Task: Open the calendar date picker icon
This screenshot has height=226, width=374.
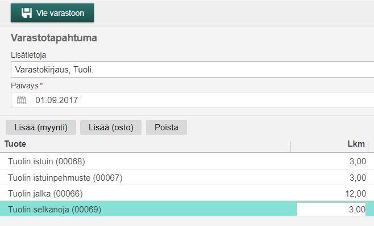Action: click(21, 100)
